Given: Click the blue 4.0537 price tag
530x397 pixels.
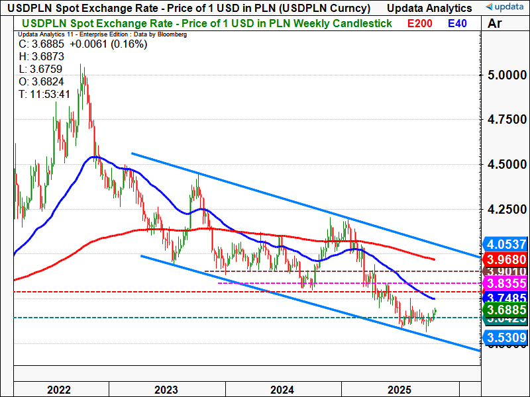Looking at the screenshot, I should [505, 244].
